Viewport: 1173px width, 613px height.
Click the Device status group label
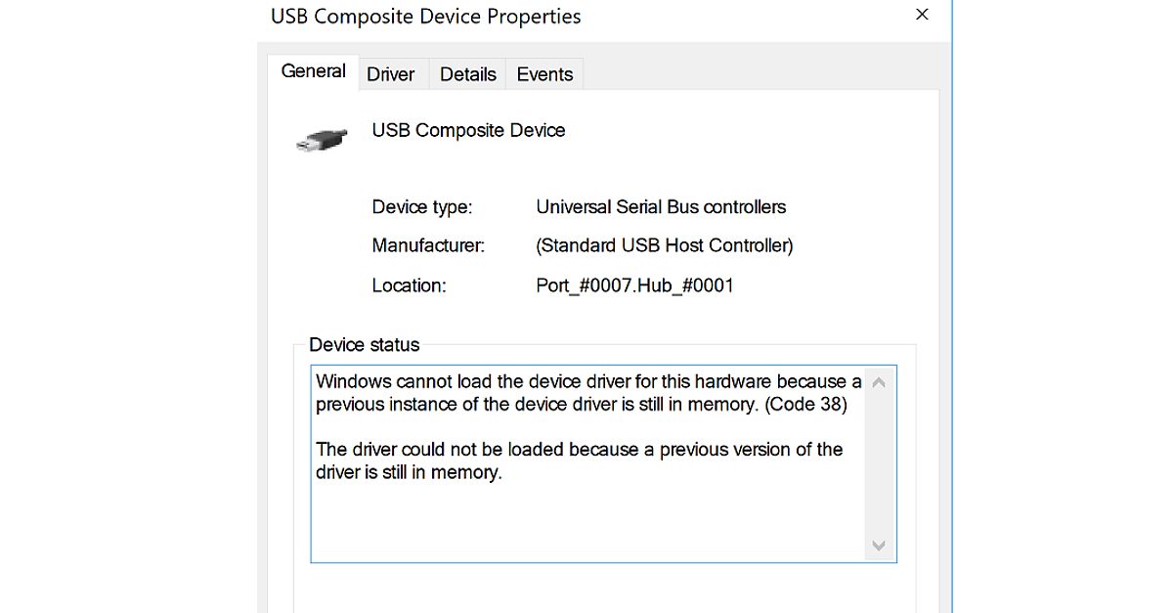pos(364,344)
